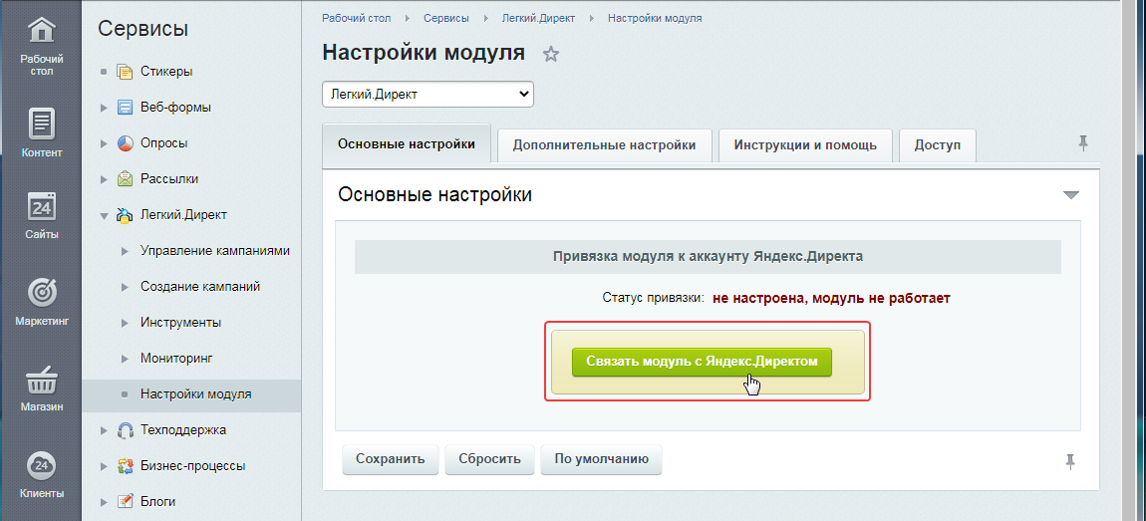Click the Стикеры note icon
Image resolution: width=1146 pixels, height=521 pixels.
tap(125, 73)
